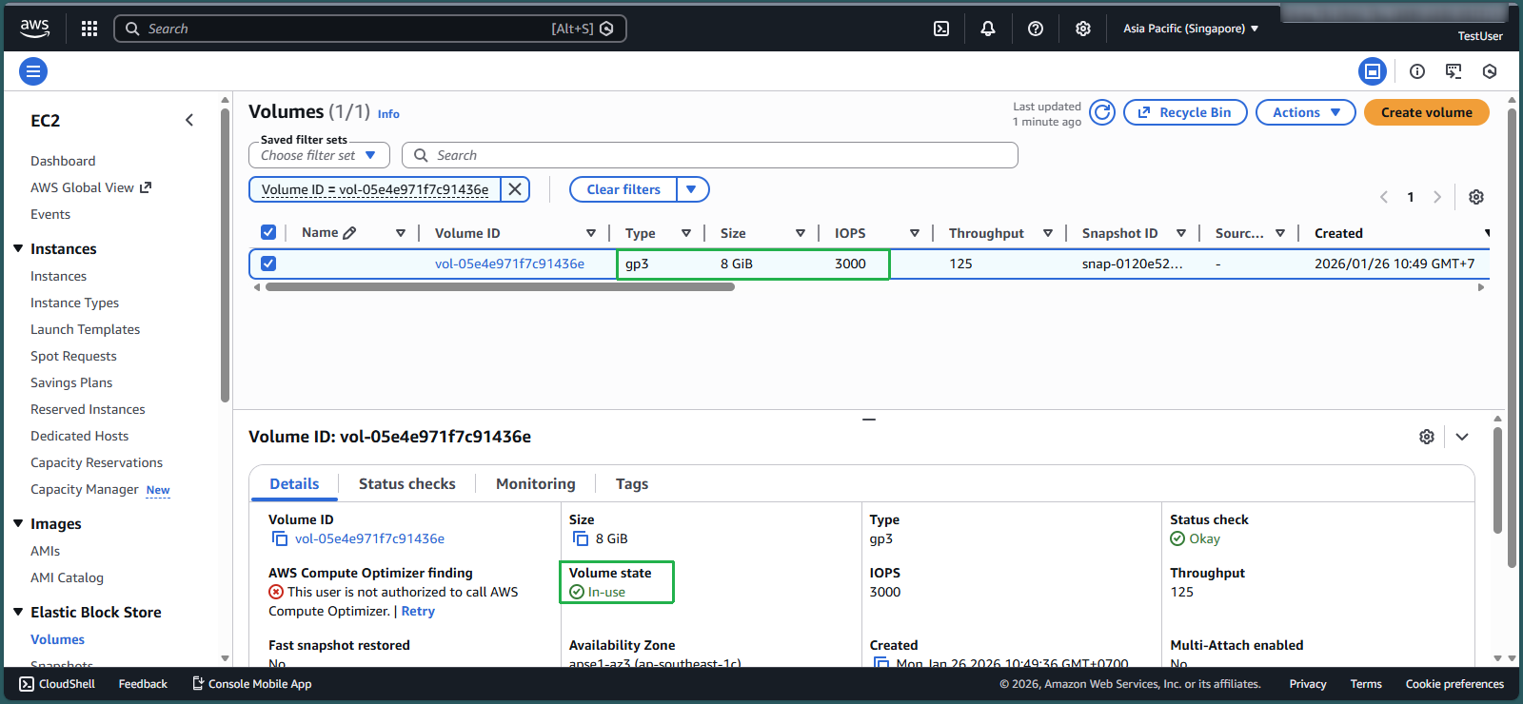
Task: Toggle the hamburger navigation menu
Action: point(33,71)
